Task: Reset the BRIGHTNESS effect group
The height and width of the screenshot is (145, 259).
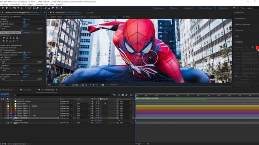Action: (x=26, y=74)
